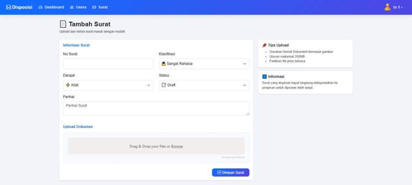This screenshot has width=412, height=185.
Task: Click the Disposisi brand name
Action: coord(22,7)
